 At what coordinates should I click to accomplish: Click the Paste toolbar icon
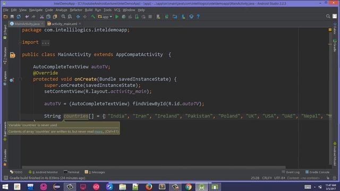tap(55, 16)
